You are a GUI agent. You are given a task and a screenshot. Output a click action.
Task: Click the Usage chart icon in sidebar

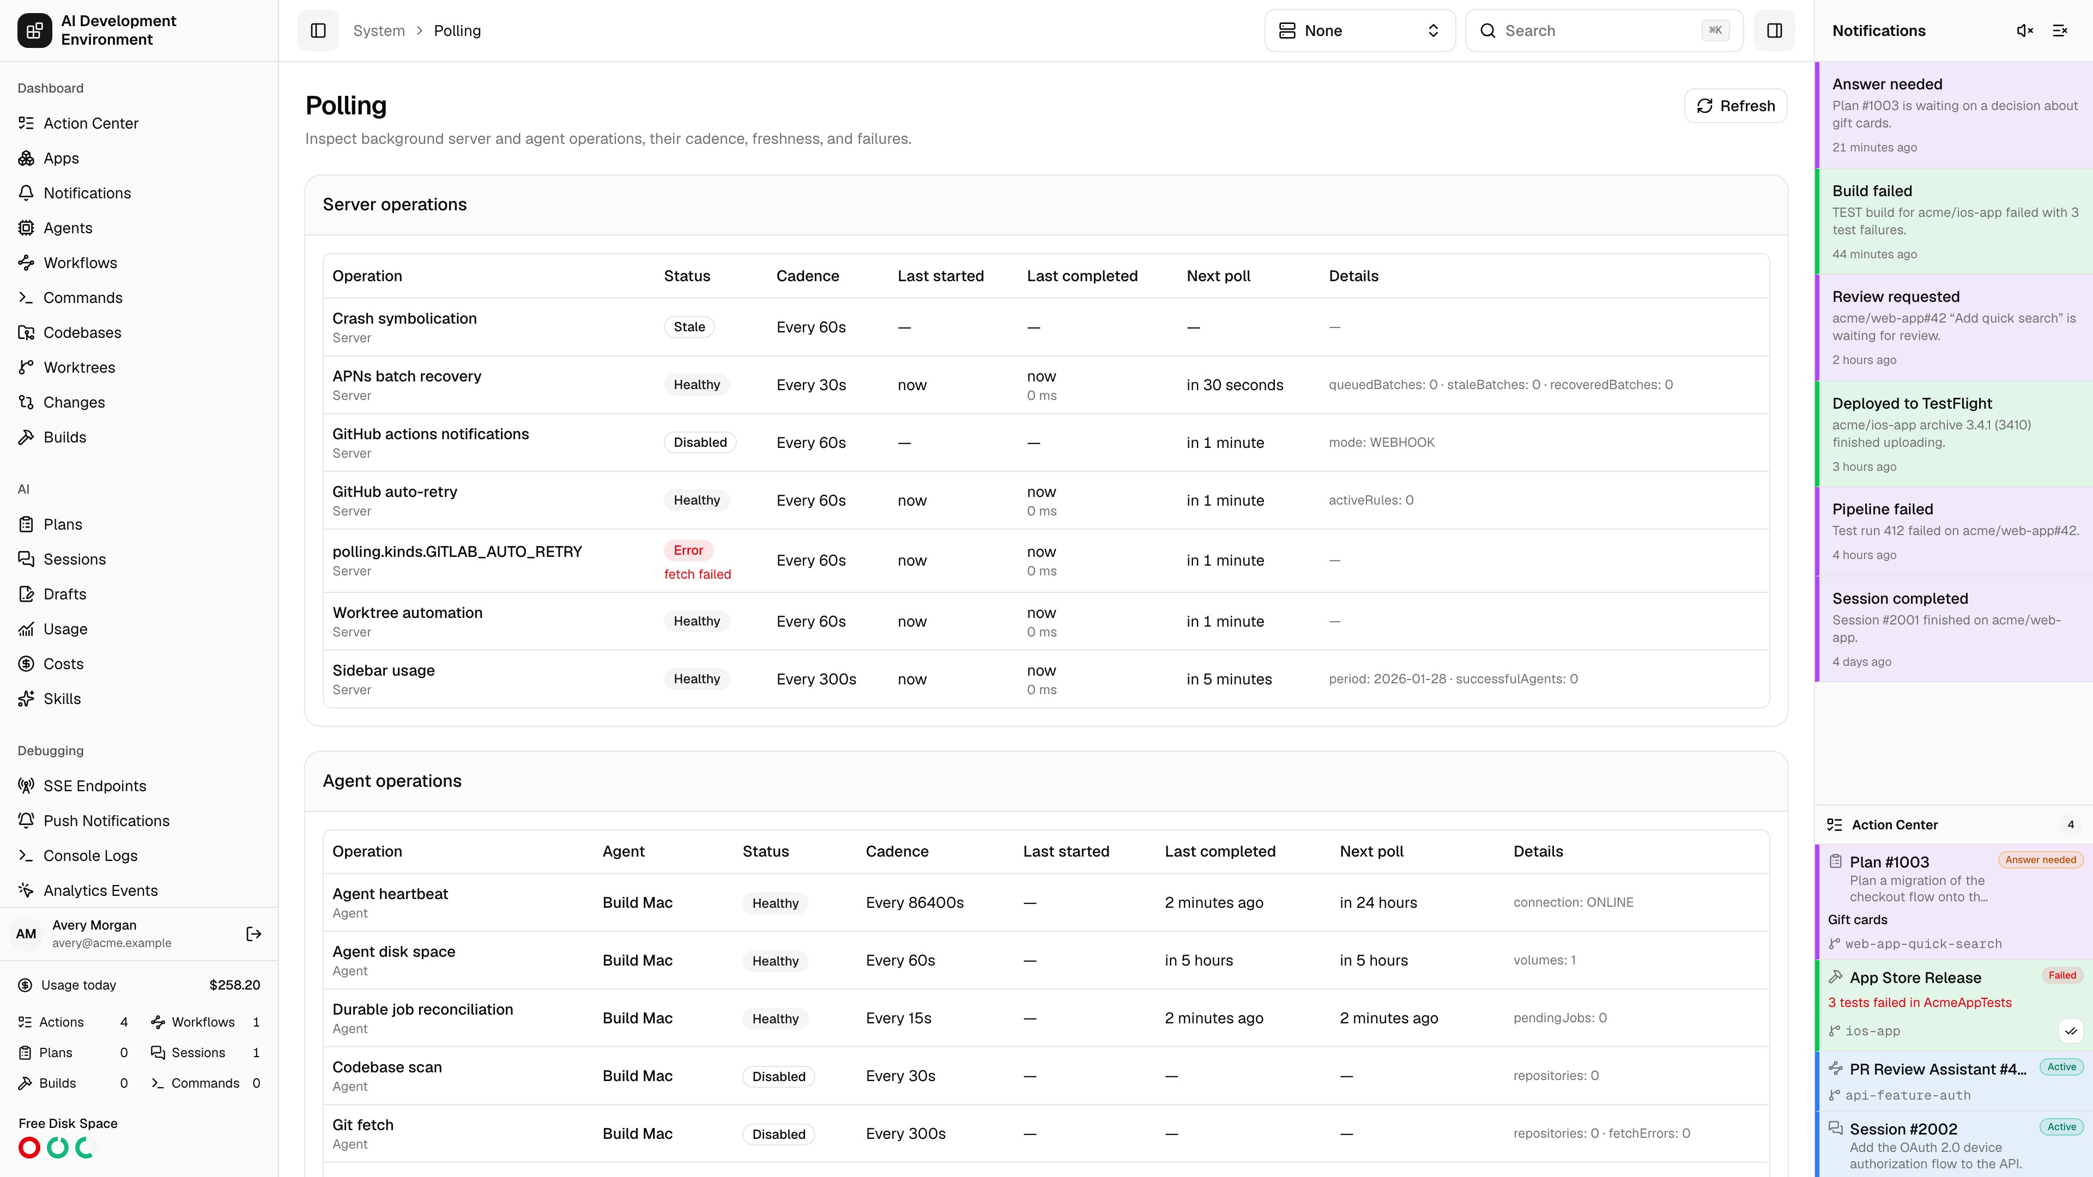tap(26, 629)
